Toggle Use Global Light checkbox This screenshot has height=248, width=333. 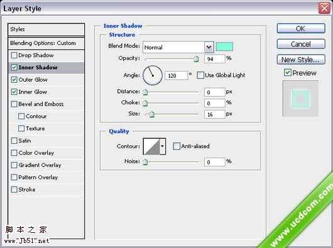(200, 75)
